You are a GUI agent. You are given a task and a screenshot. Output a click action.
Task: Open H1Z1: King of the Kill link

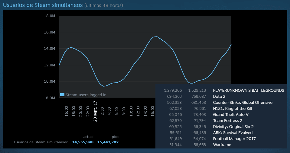[x=233, y=109]
